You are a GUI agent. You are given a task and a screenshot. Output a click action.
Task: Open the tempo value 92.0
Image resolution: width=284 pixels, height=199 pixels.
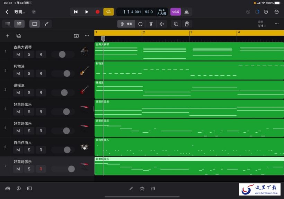tap(149, 12)
